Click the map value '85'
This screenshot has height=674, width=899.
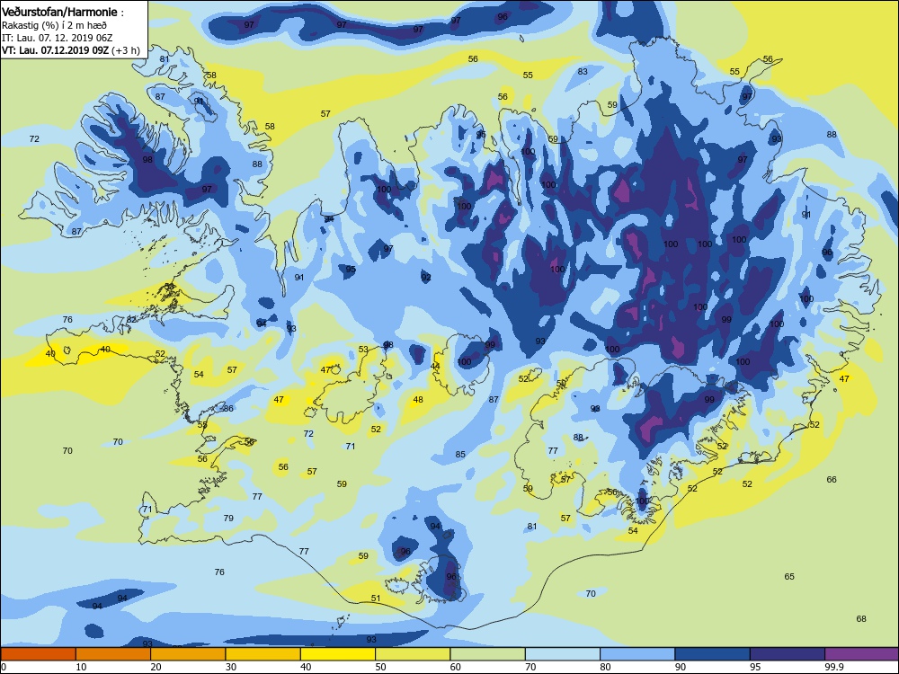click(460, 455)
